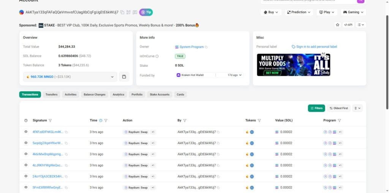Expand the Kraken Hot Wallet funded-by dropdown
389x193 pixels.
click(x=209, y=75)
